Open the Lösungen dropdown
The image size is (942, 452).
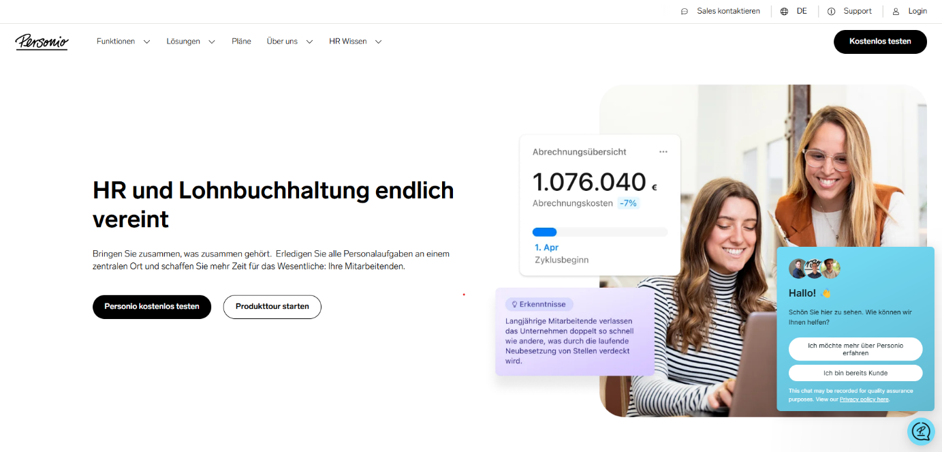(x=189, y=41)
